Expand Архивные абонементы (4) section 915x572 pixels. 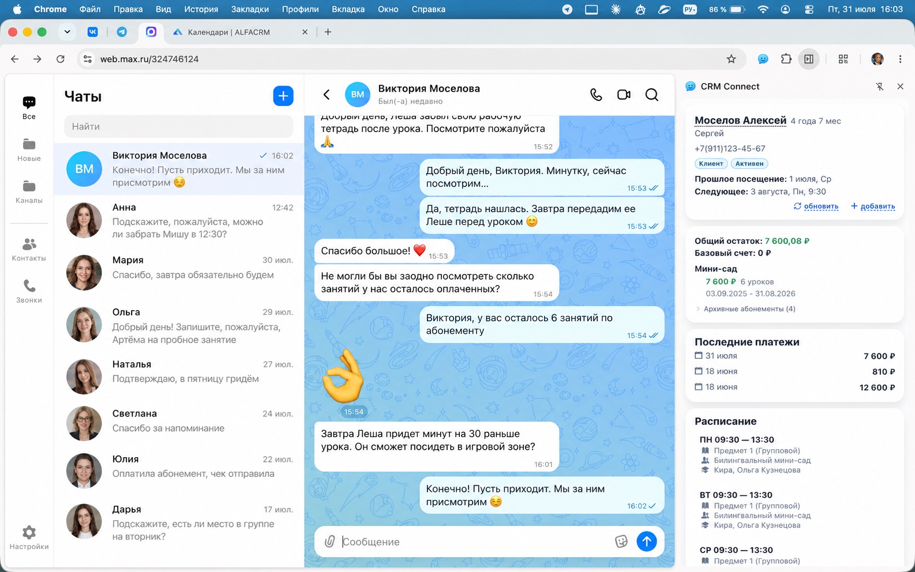pyautogui.click(x=746, y=309)
